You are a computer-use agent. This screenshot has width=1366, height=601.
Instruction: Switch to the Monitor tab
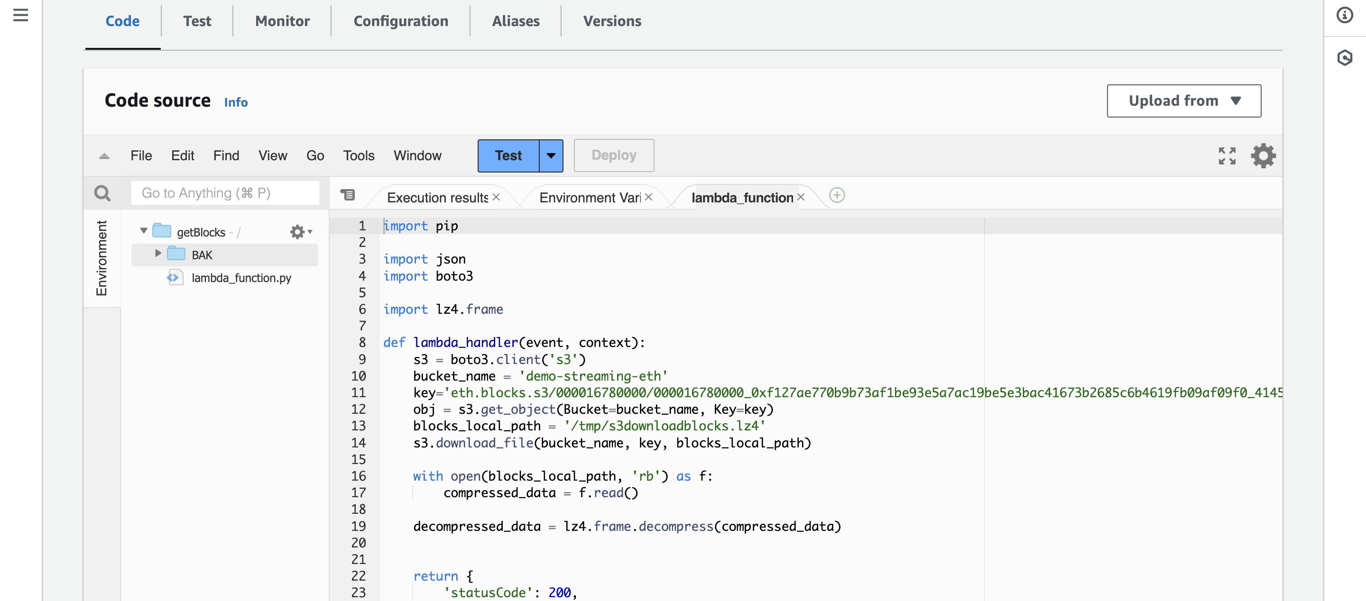coord(282,21)
